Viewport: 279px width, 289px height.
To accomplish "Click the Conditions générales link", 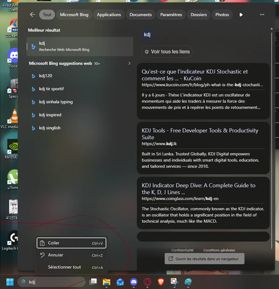I will (x=219, y=250).
